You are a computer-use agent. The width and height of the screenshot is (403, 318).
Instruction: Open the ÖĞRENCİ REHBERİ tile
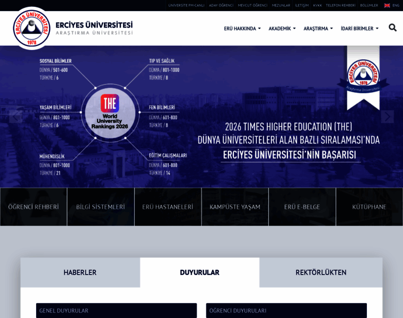pyautogui.click(x=33, y=207)
